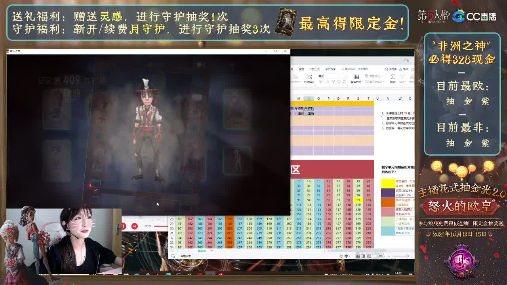This screenshot has width=507, height=285.
Task: Click the purple gift box icon in stream overlay
Action: point(461,261)
